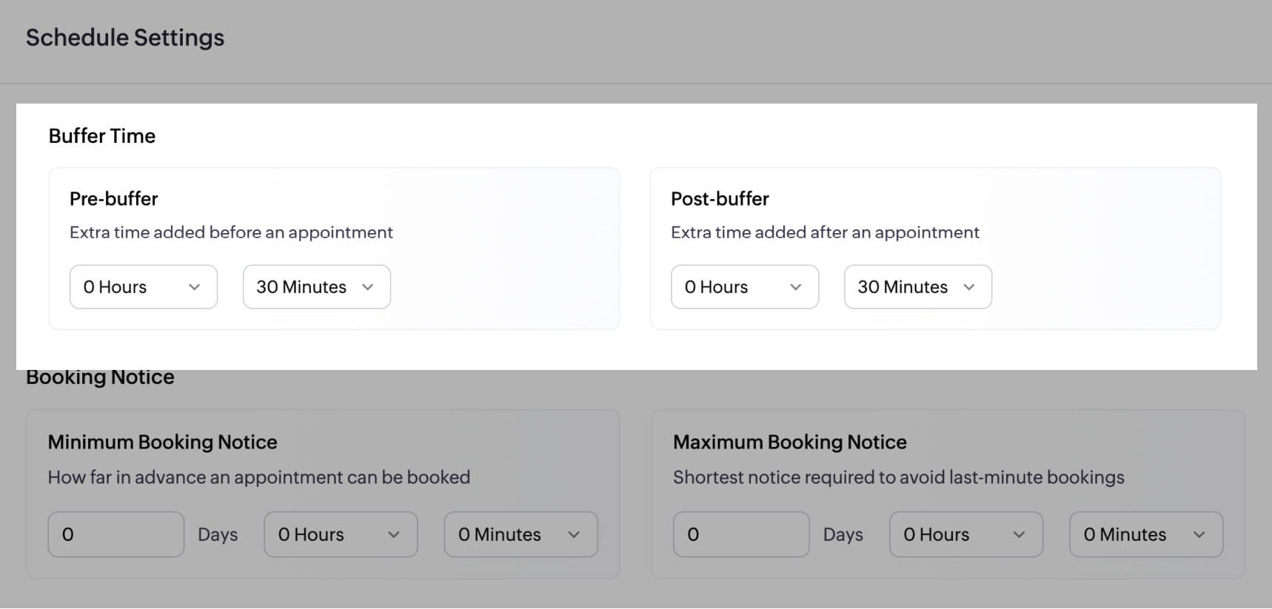Click 'Extra time added after an appointment' text
Screen dimensions: 1272x609
coord(825,232)
